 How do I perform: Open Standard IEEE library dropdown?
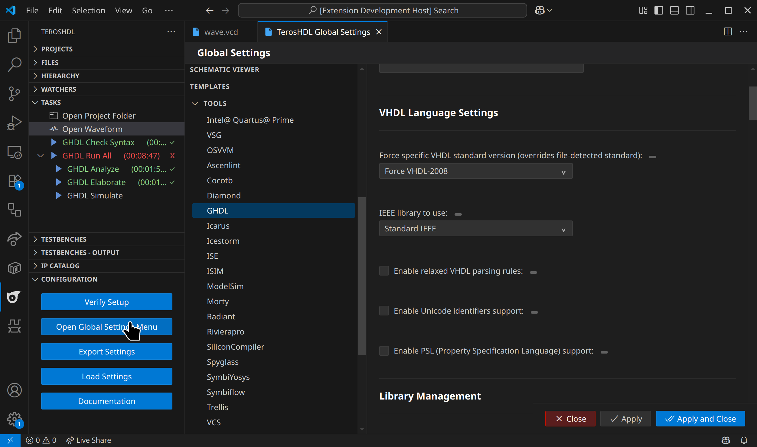(x=476, y=228)
